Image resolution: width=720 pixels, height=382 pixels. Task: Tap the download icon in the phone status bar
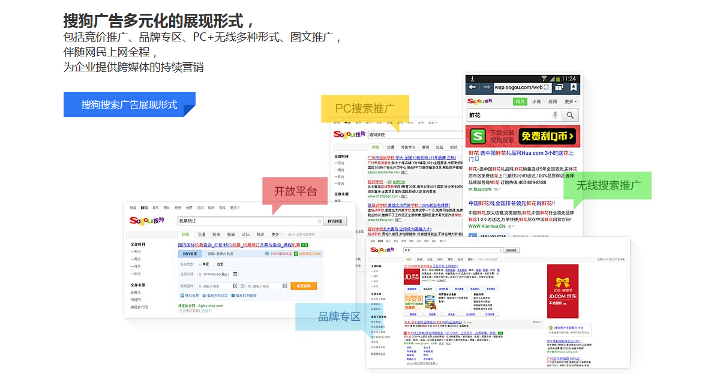click(473, 78)
